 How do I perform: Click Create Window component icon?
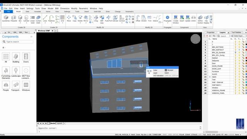[176, 19]
